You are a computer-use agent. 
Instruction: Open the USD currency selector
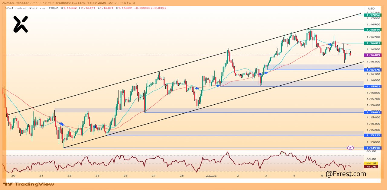tap(371, 8)
